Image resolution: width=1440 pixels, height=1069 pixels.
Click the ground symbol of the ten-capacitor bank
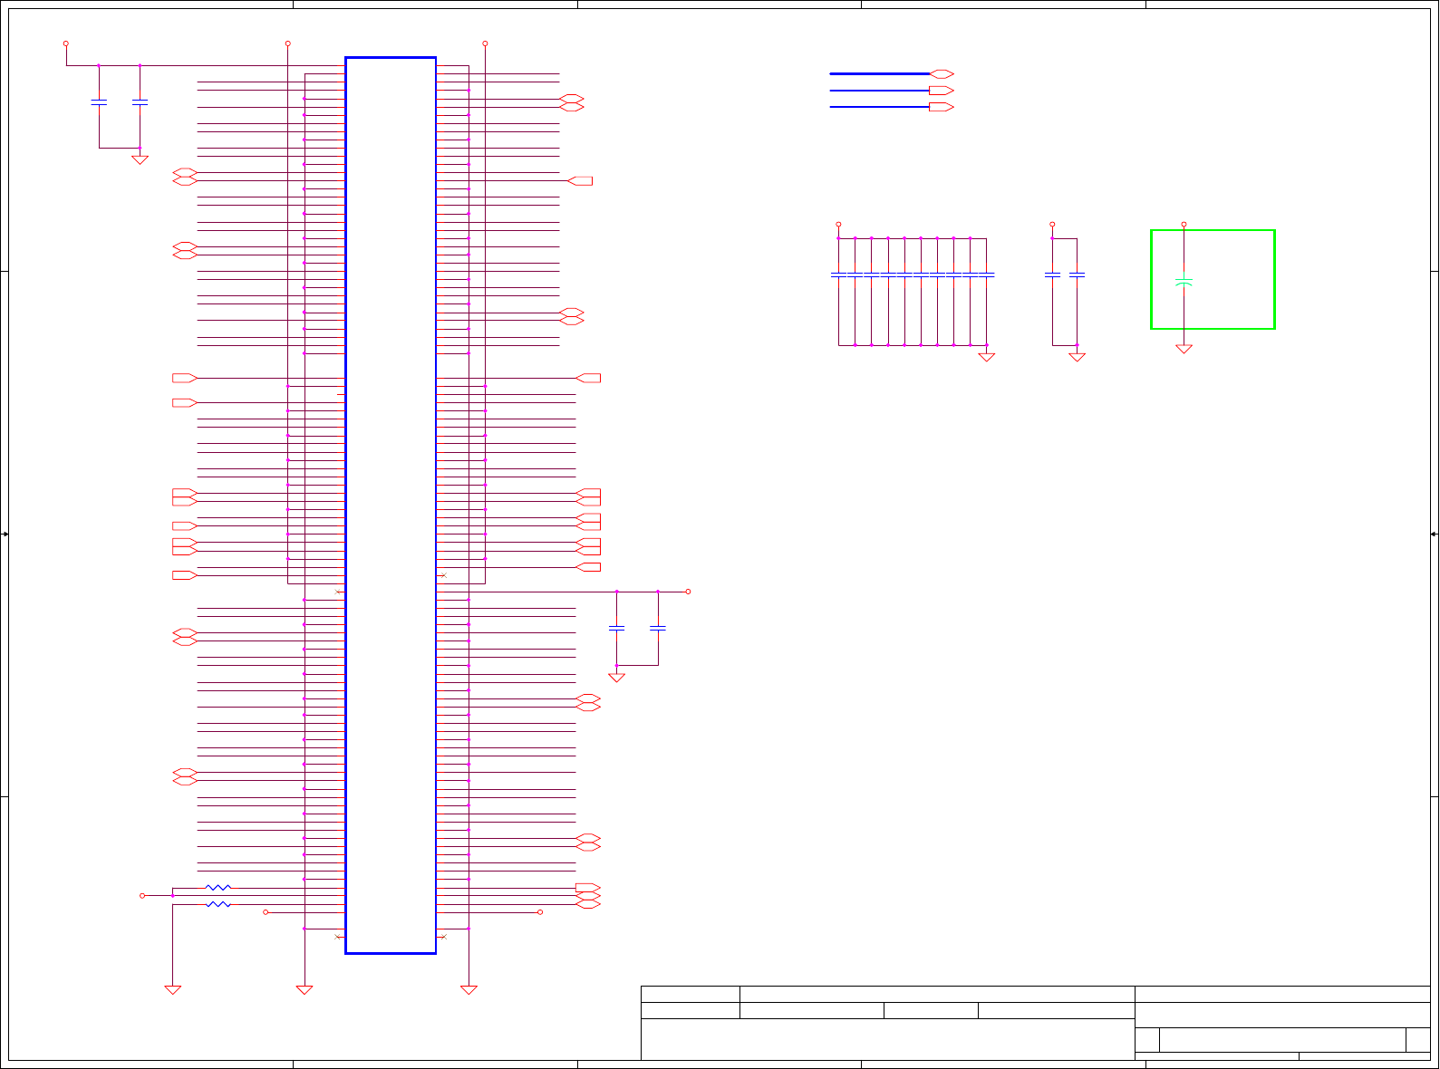(987, 357)
